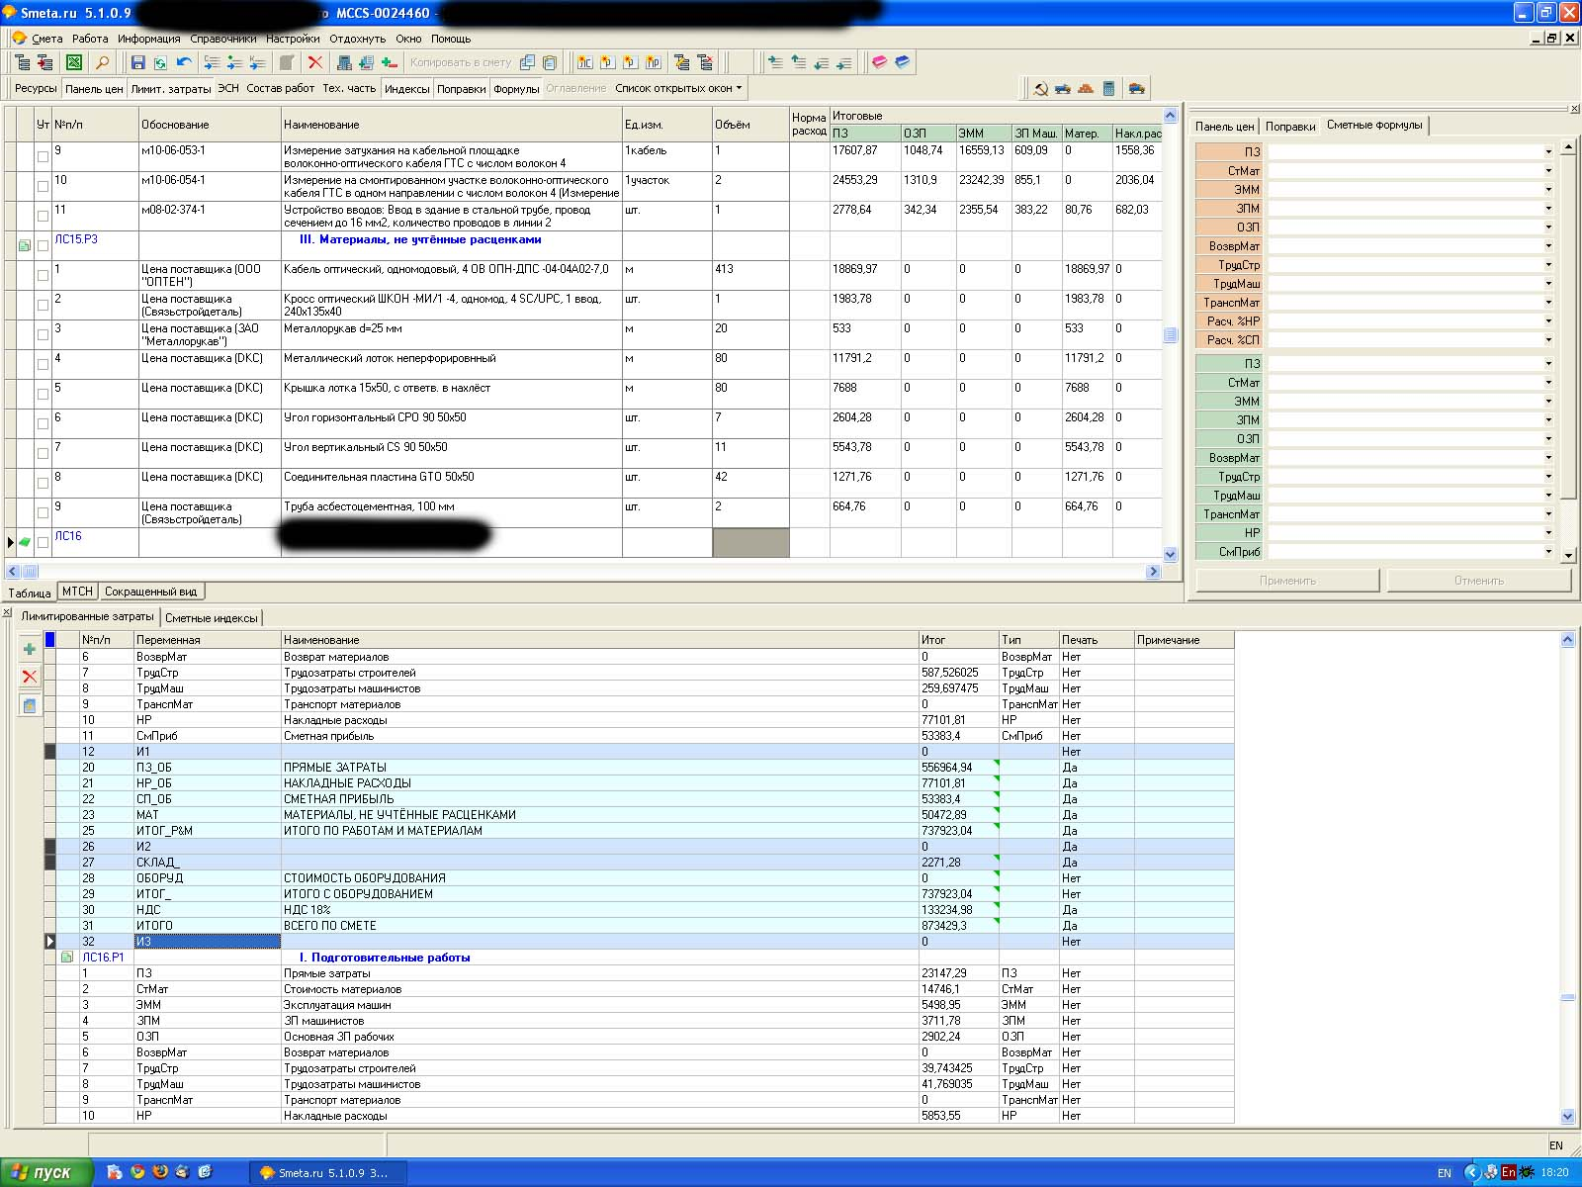Open the first ПЗ formula dropdown
The height and width of the screenshot is (1187, 1582).
(1548, 152)
